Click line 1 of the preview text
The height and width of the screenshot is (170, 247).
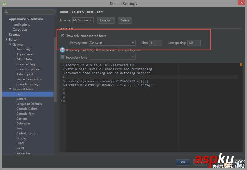click(x=100, y=65)
